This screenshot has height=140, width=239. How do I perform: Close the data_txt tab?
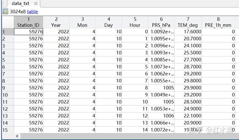[x=36, y=3]
